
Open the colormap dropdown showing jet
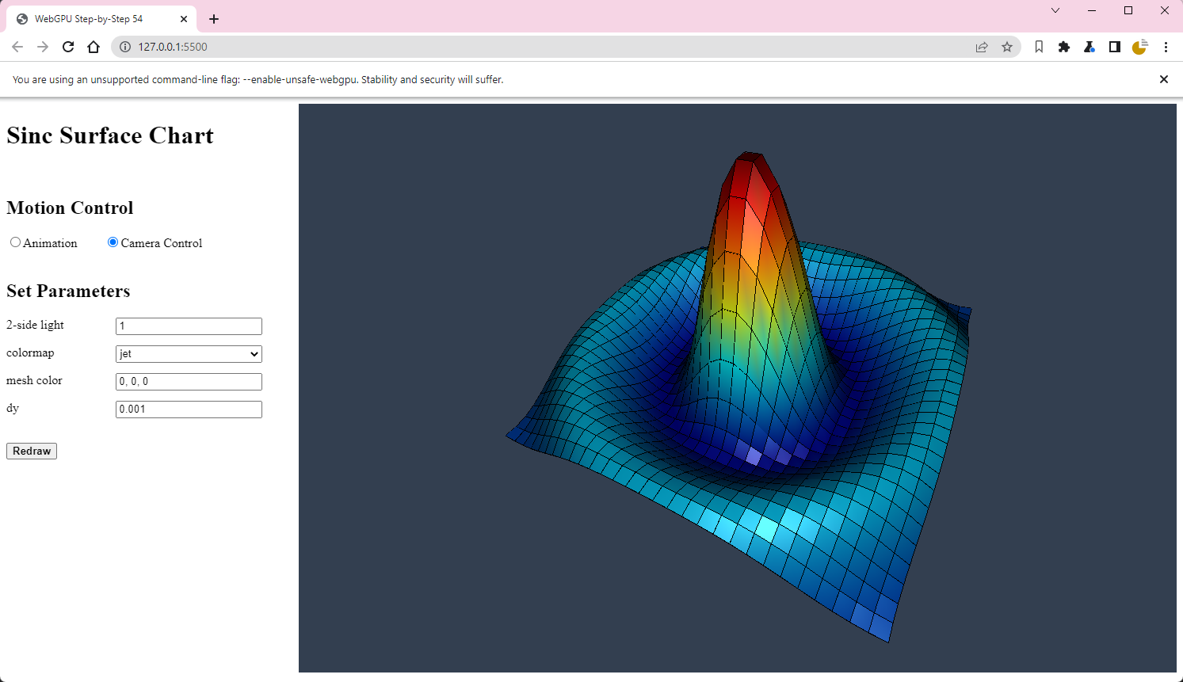coord(189,354)
